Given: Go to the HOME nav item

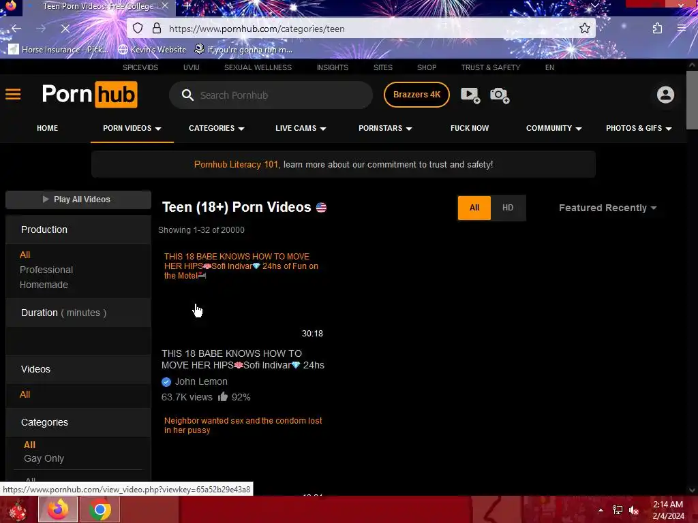Looking at the screenshot, I should pos(47,128).
